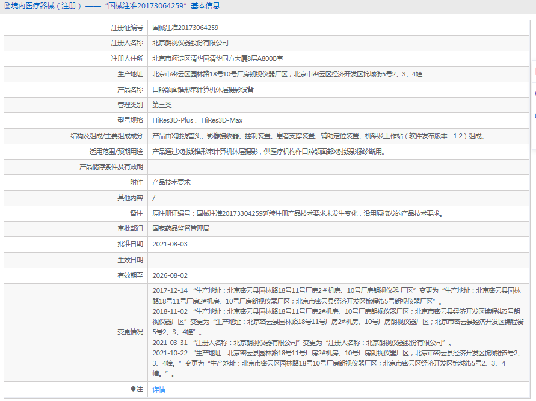This screenshot has height=401, width=536.
Task: Click the 第三类 management category value
Action: tap(162, 105)
